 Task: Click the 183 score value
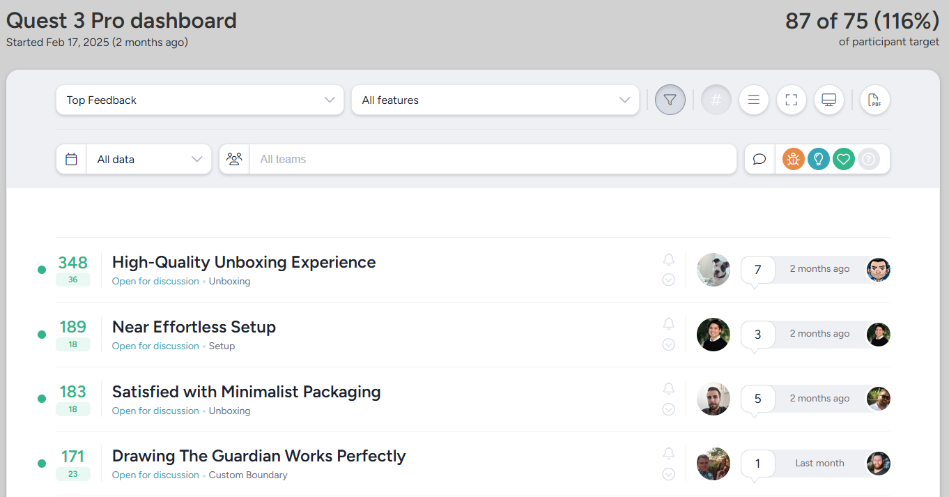(72, 392)
